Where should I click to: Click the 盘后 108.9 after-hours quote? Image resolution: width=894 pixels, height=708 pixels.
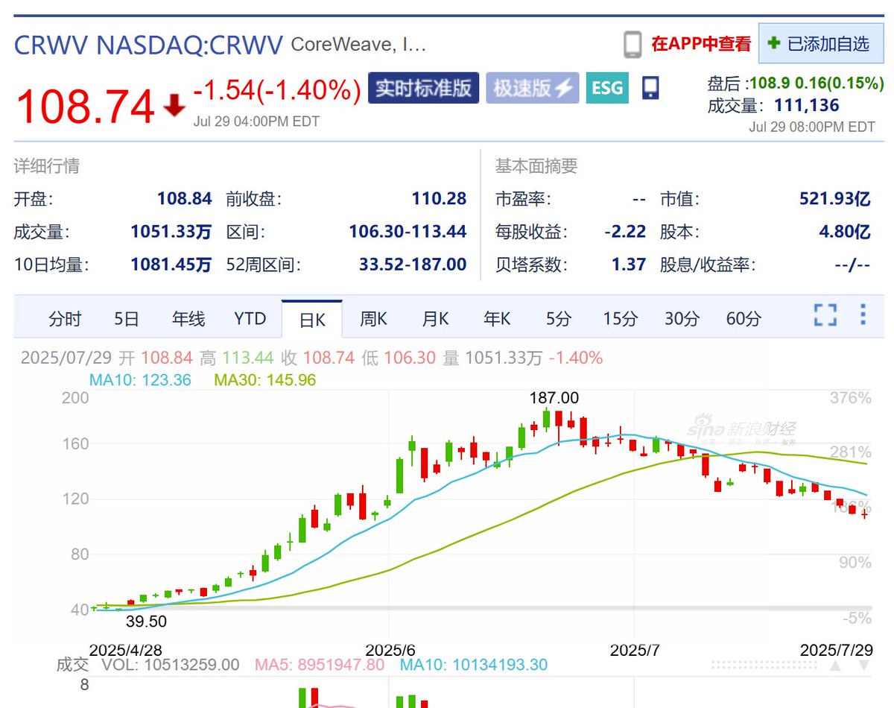tap(796, 83)
